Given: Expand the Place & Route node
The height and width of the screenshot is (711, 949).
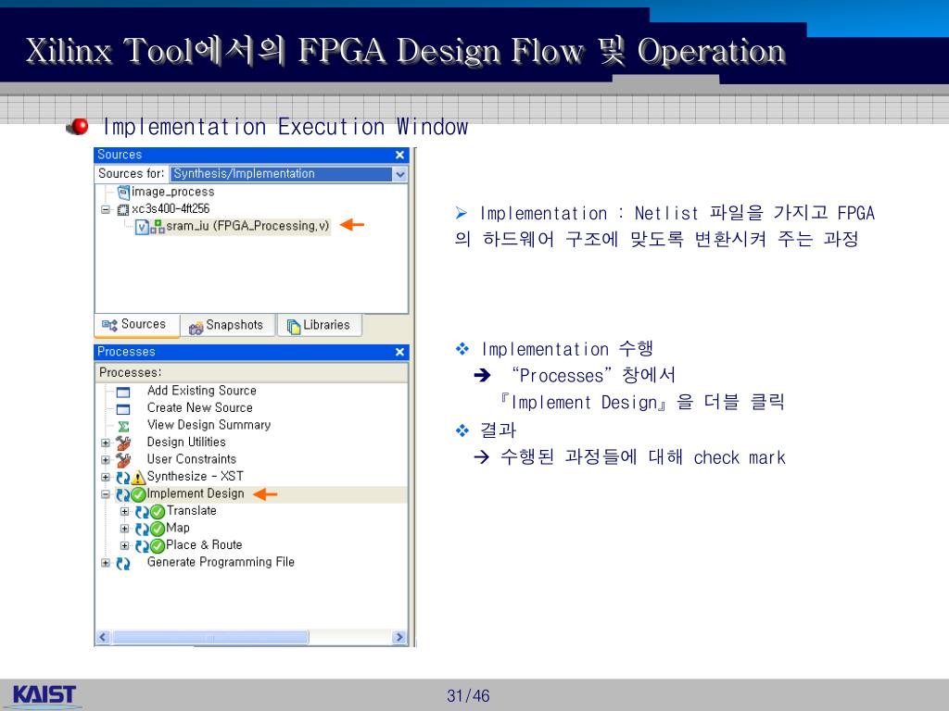Looking at the screenshot, I should click(x=125, y=546).
